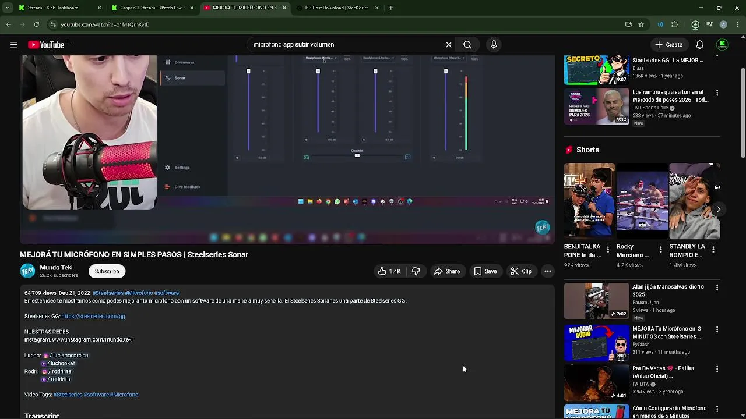Start voice search with microphone icon

[x=494, y=45]
